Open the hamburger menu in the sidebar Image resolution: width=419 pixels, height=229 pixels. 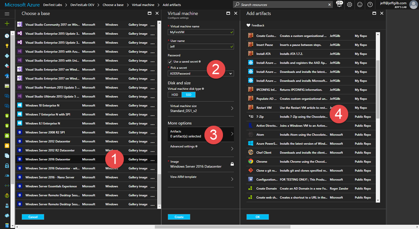7,13
